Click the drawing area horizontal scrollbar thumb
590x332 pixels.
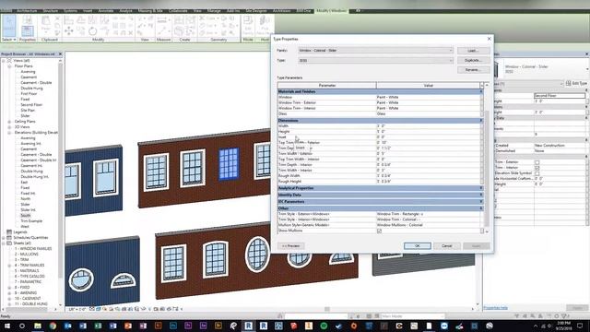pyautogui.click(x=327, y=309)
